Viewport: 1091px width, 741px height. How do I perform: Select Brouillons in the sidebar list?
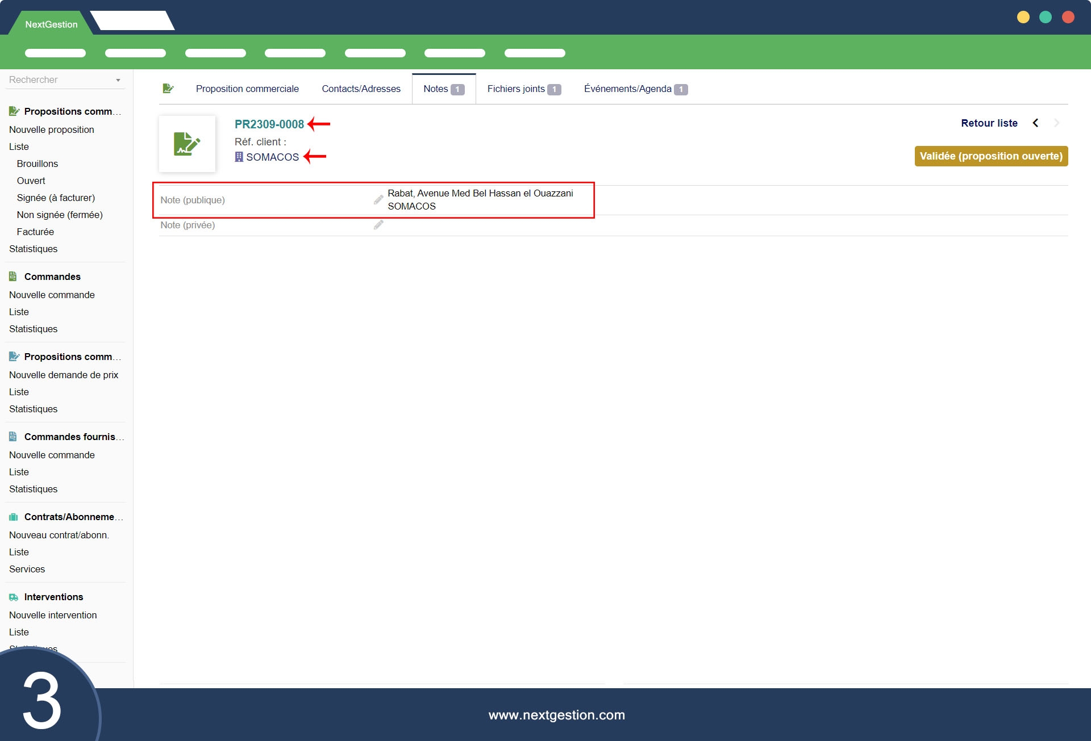coord(38,164)
